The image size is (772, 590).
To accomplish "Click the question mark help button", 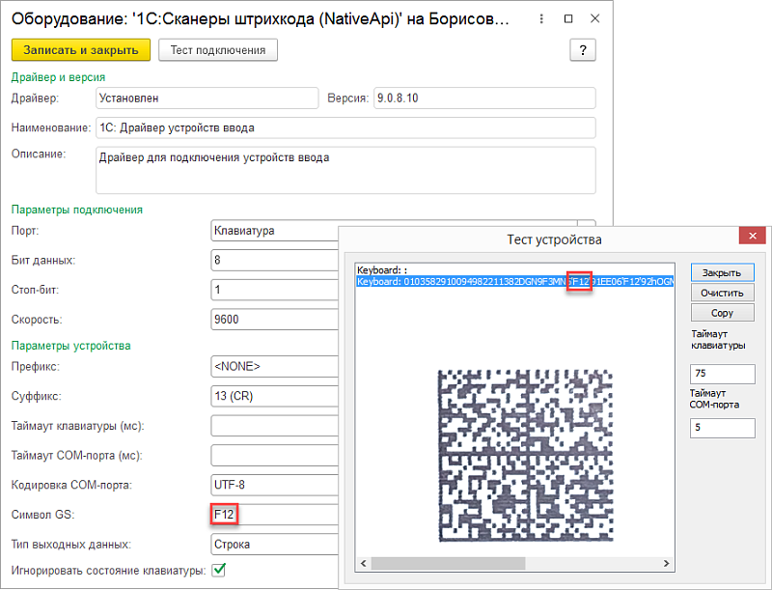I will click(x=583, y=50).
